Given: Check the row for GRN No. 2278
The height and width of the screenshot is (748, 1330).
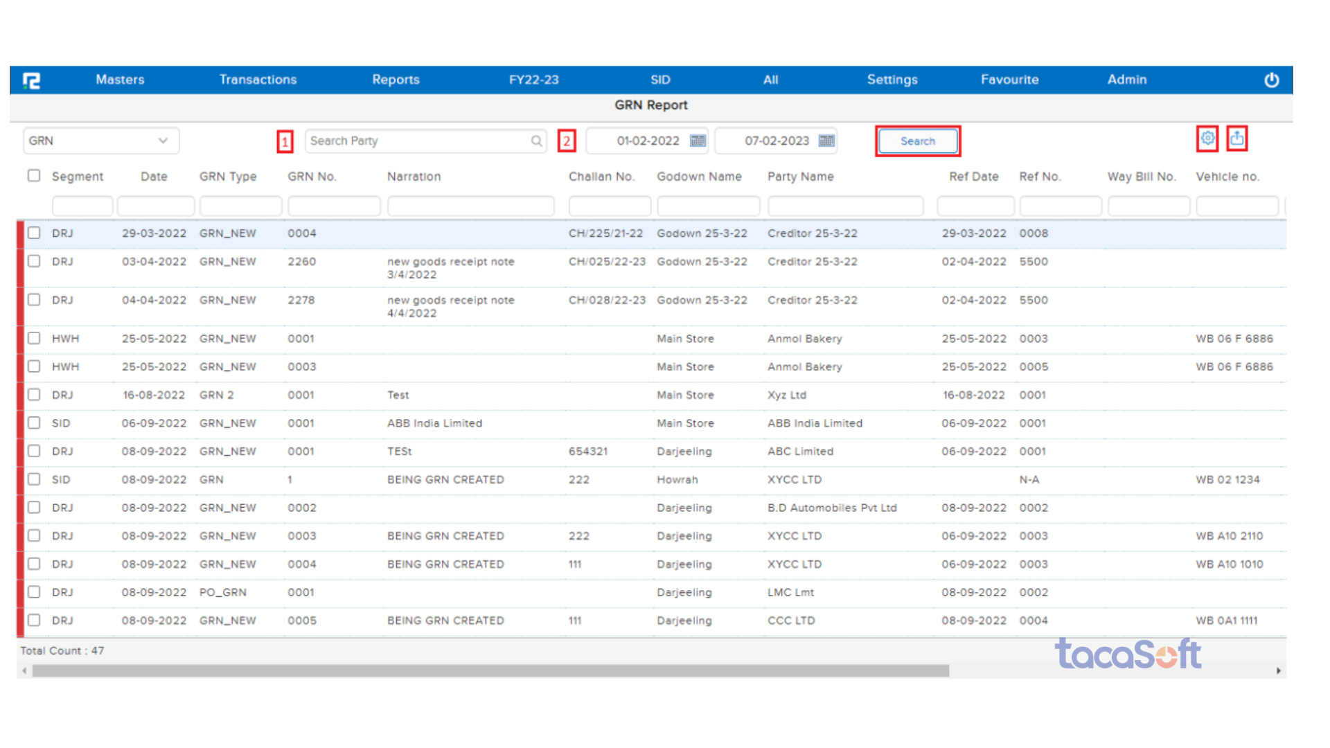Looking at the screenshot, I should (33, 299).
